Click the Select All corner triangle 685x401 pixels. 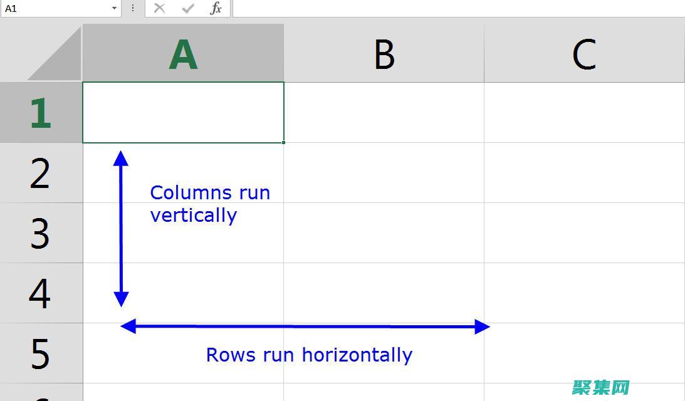55,55
